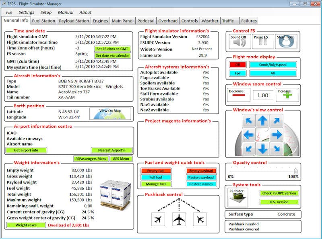Click the Pause FS icon
Screen dimensions: 322x239
click(x=263, y=42)
